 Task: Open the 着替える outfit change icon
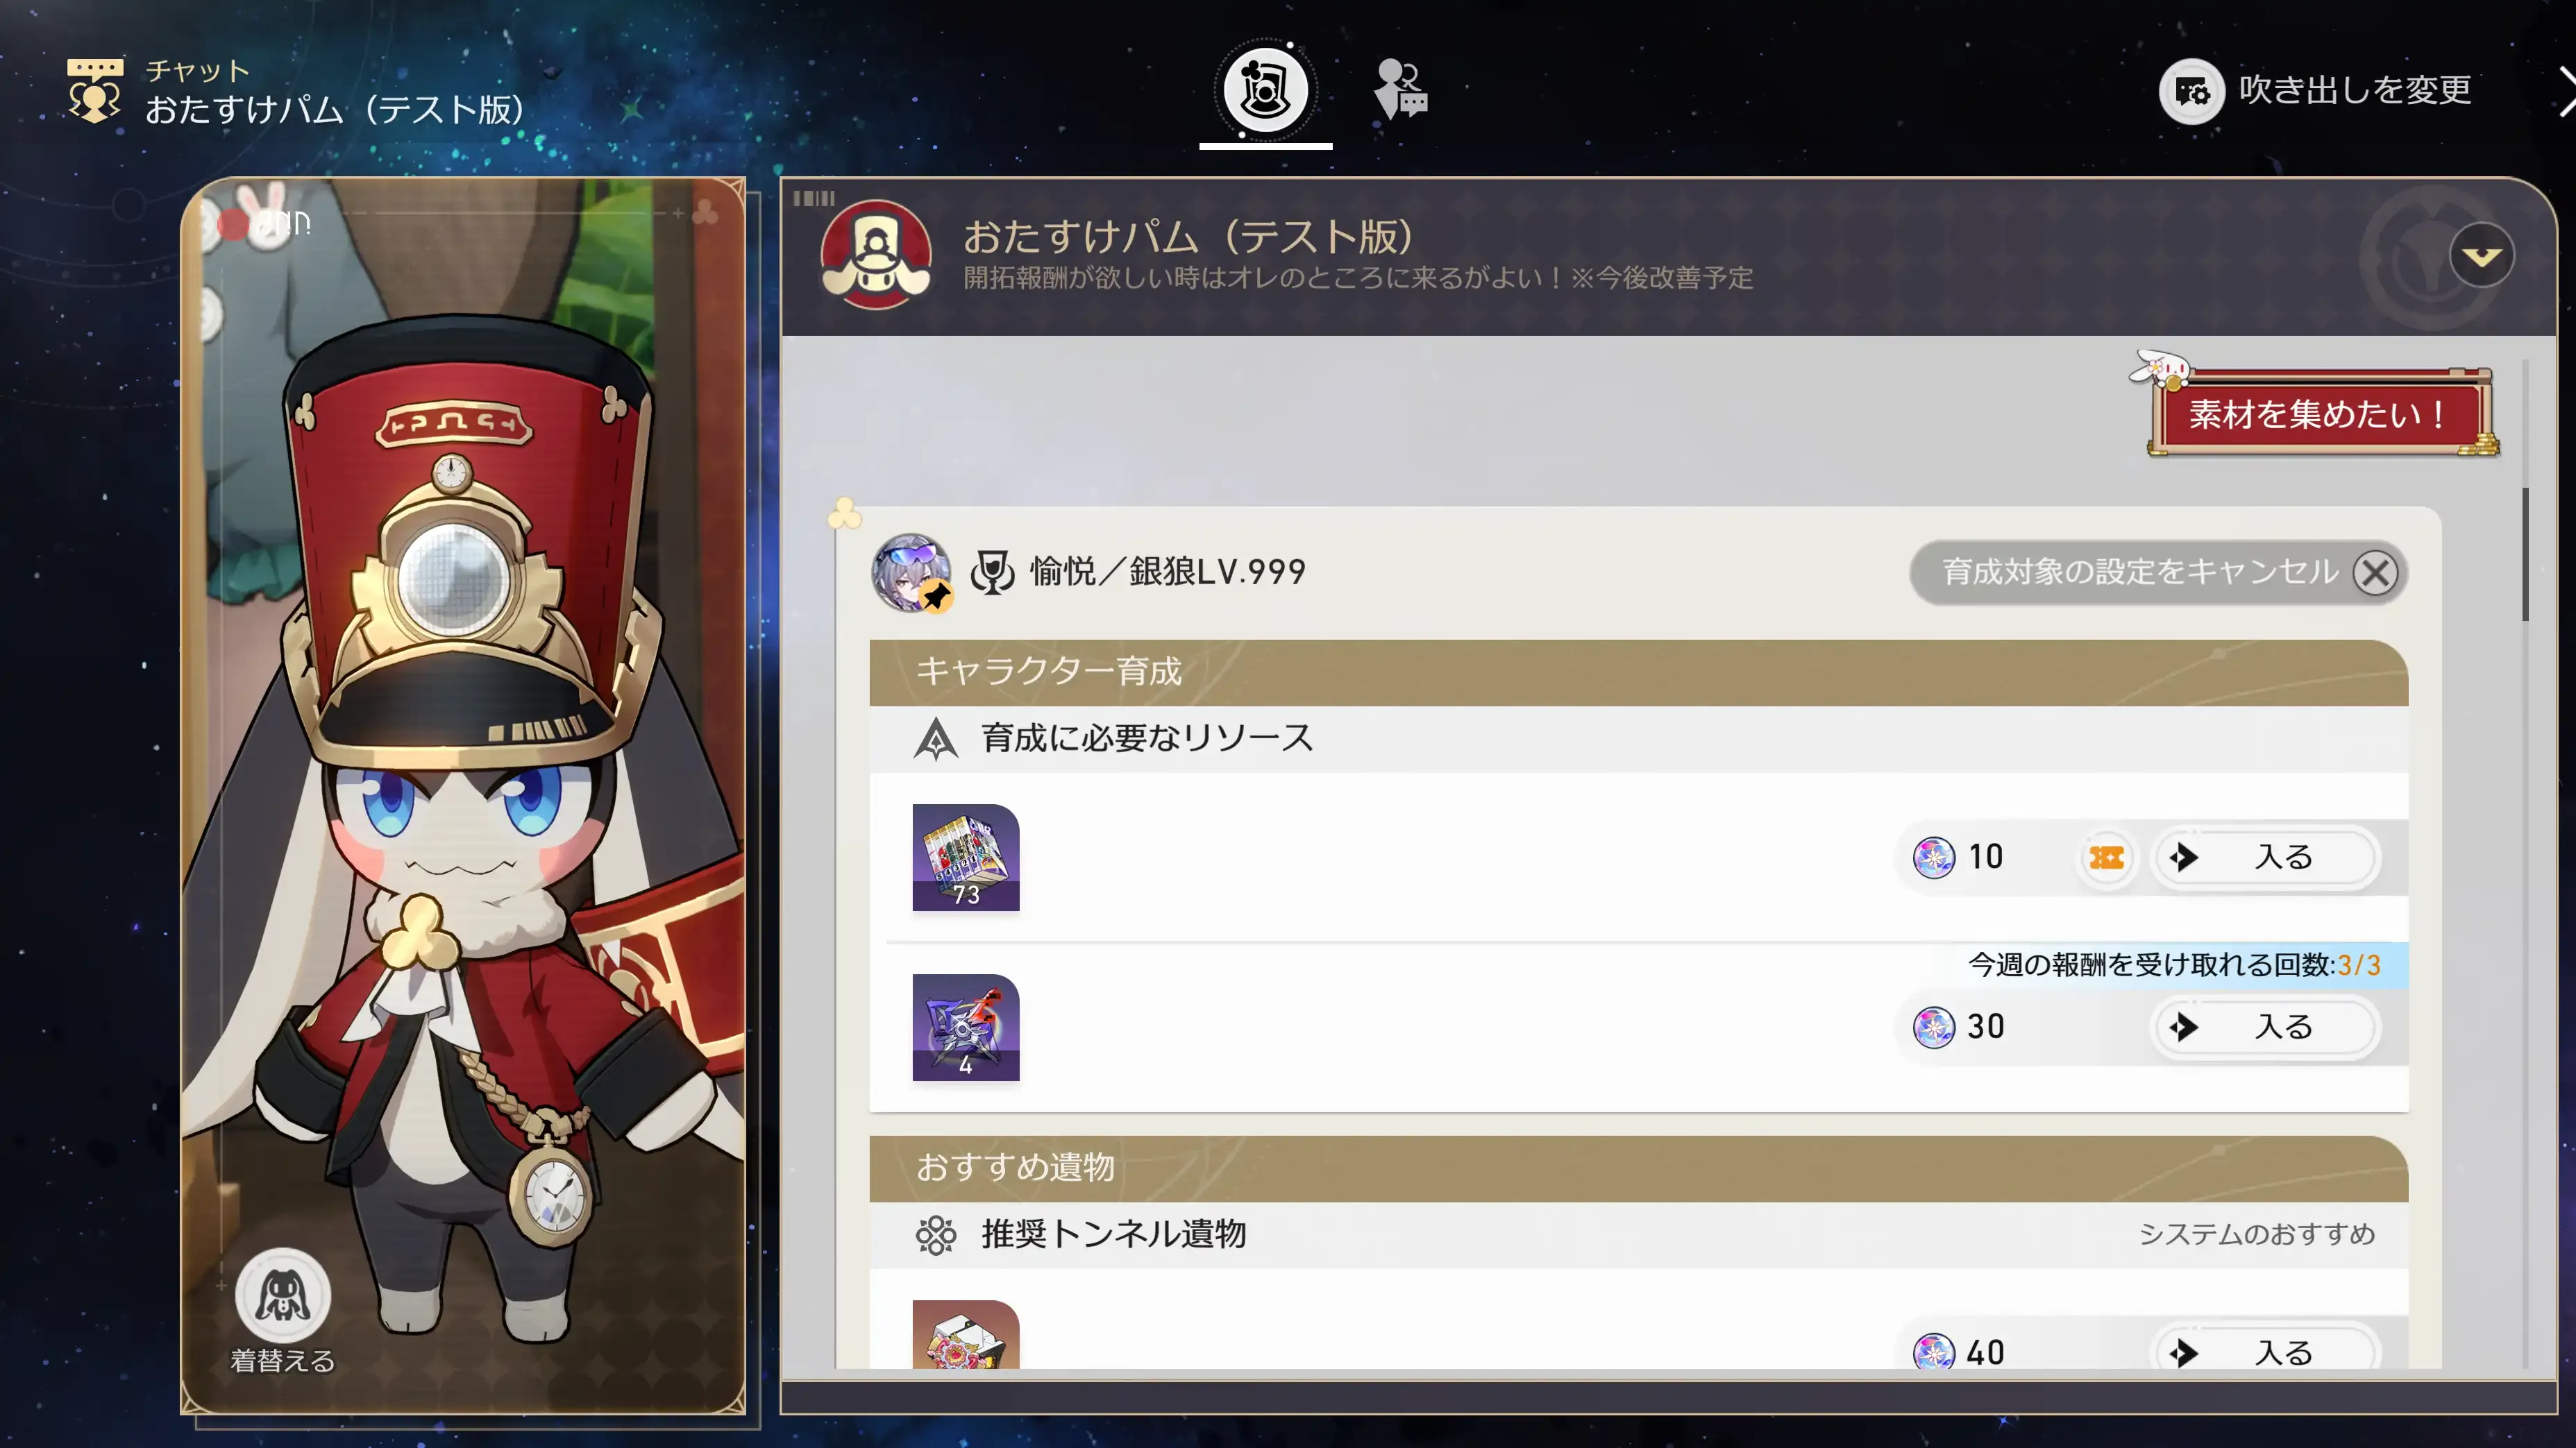(x=283, y=1296)
